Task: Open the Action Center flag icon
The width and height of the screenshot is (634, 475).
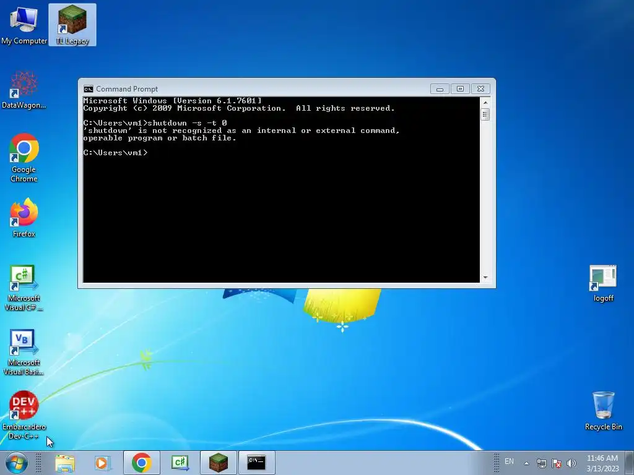Action: [557, 463]
